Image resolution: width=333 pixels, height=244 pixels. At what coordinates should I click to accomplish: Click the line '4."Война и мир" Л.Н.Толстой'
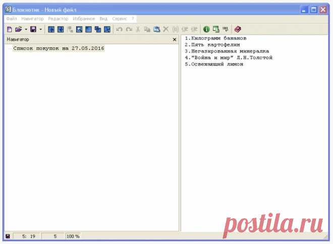tap(229, 58)
